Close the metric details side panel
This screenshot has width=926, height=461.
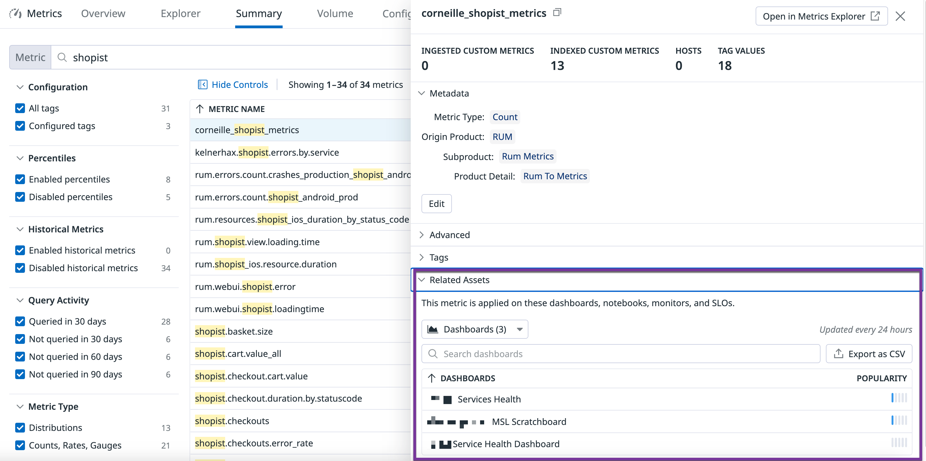(x=900, y=16)
